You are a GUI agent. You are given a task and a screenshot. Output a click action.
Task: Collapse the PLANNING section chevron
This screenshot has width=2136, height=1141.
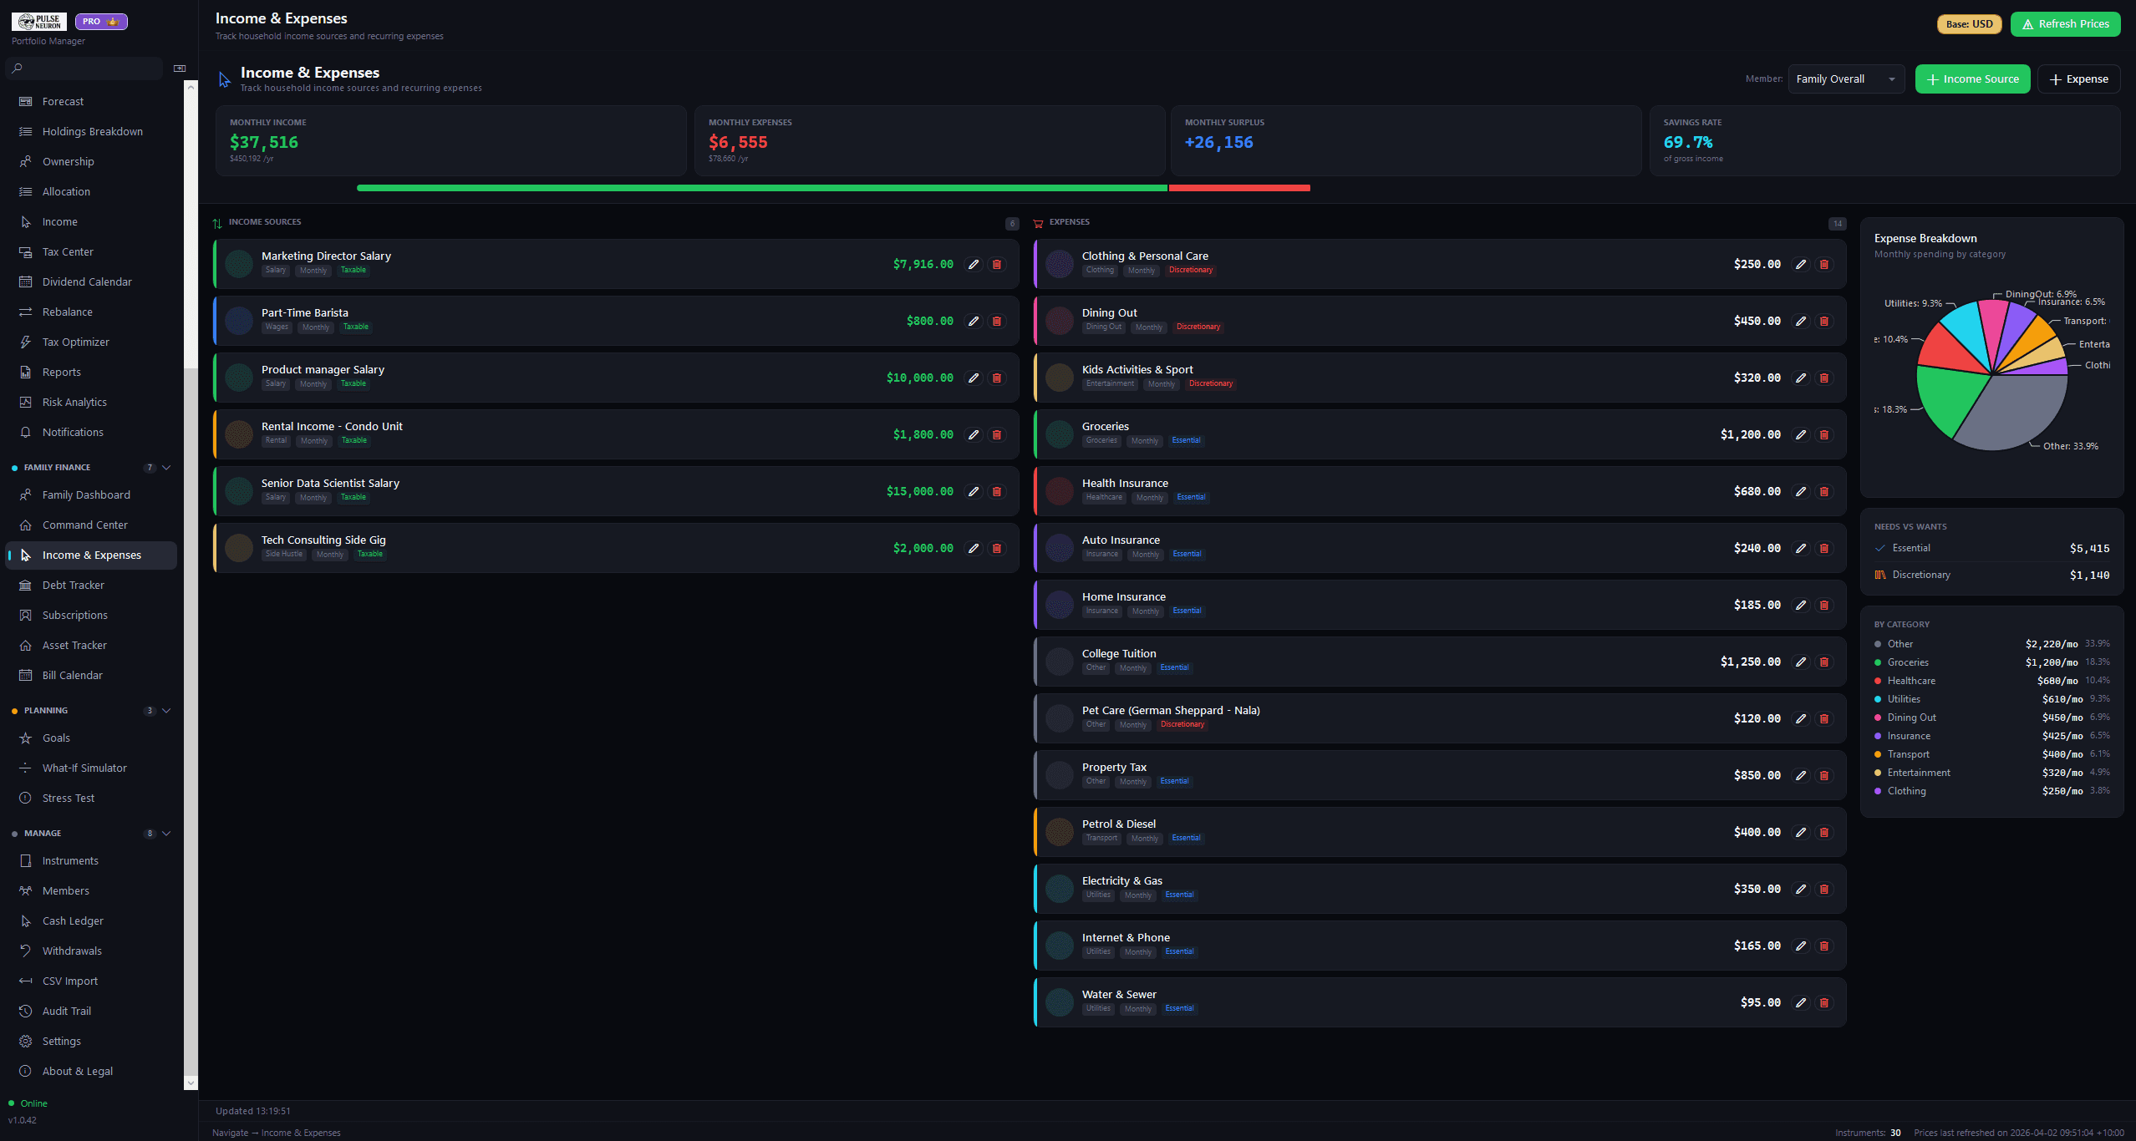[165, 710]
